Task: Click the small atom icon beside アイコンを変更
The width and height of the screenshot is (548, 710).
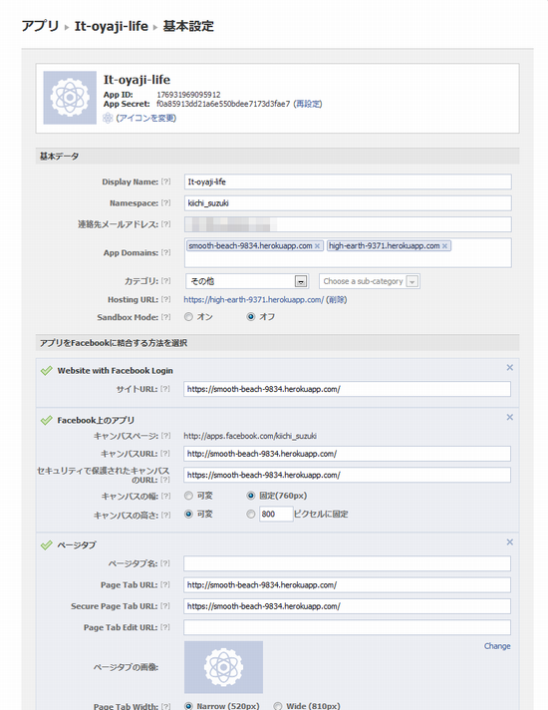Action: click(x=108, y=119)
